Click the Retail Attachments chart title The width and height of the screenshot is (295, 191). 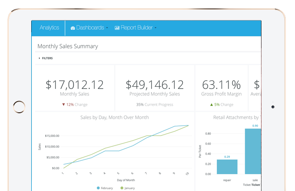237,117
